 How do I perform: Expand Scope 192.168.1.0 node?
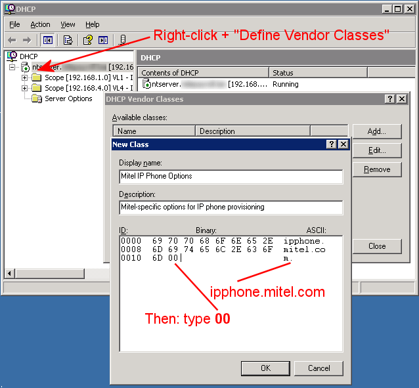(x=25, y=77)
